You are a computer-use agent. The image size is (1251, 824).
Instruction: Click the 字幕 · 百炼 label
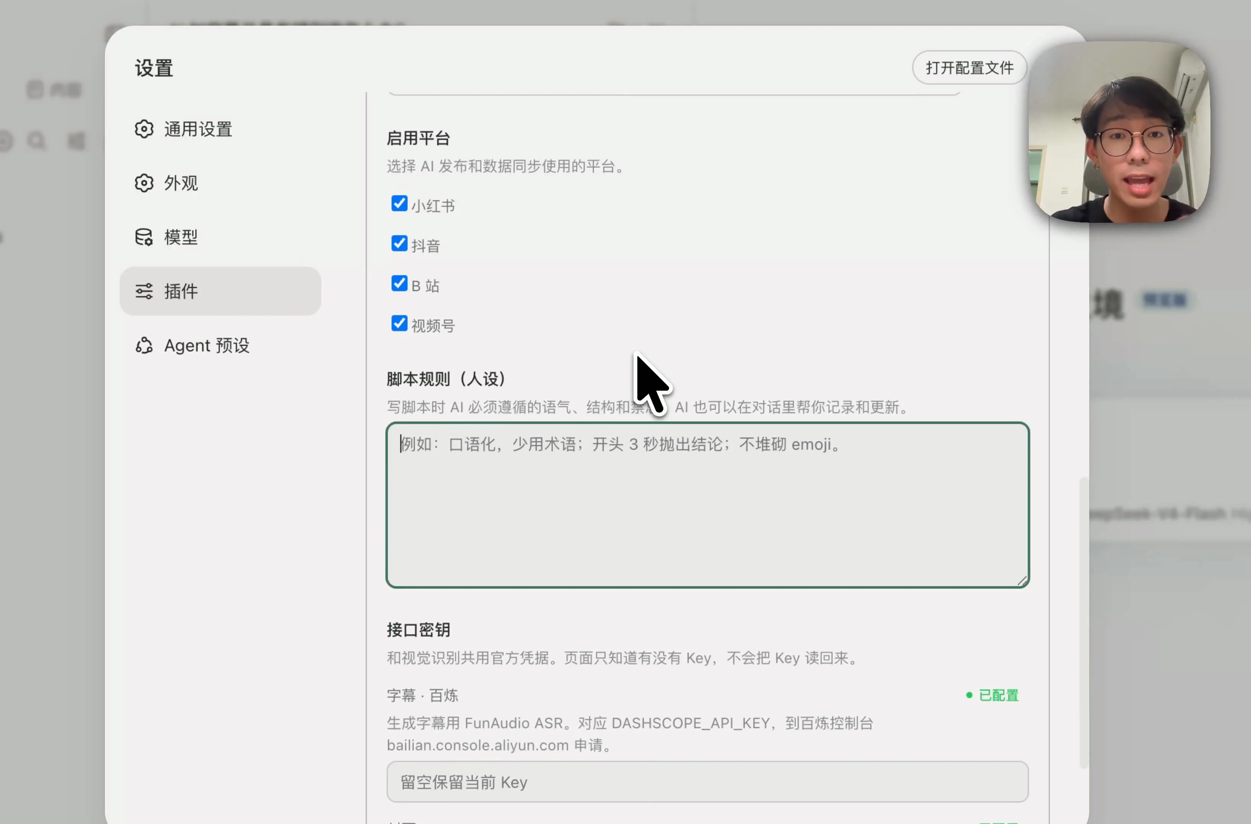click(x=422, y=695)
